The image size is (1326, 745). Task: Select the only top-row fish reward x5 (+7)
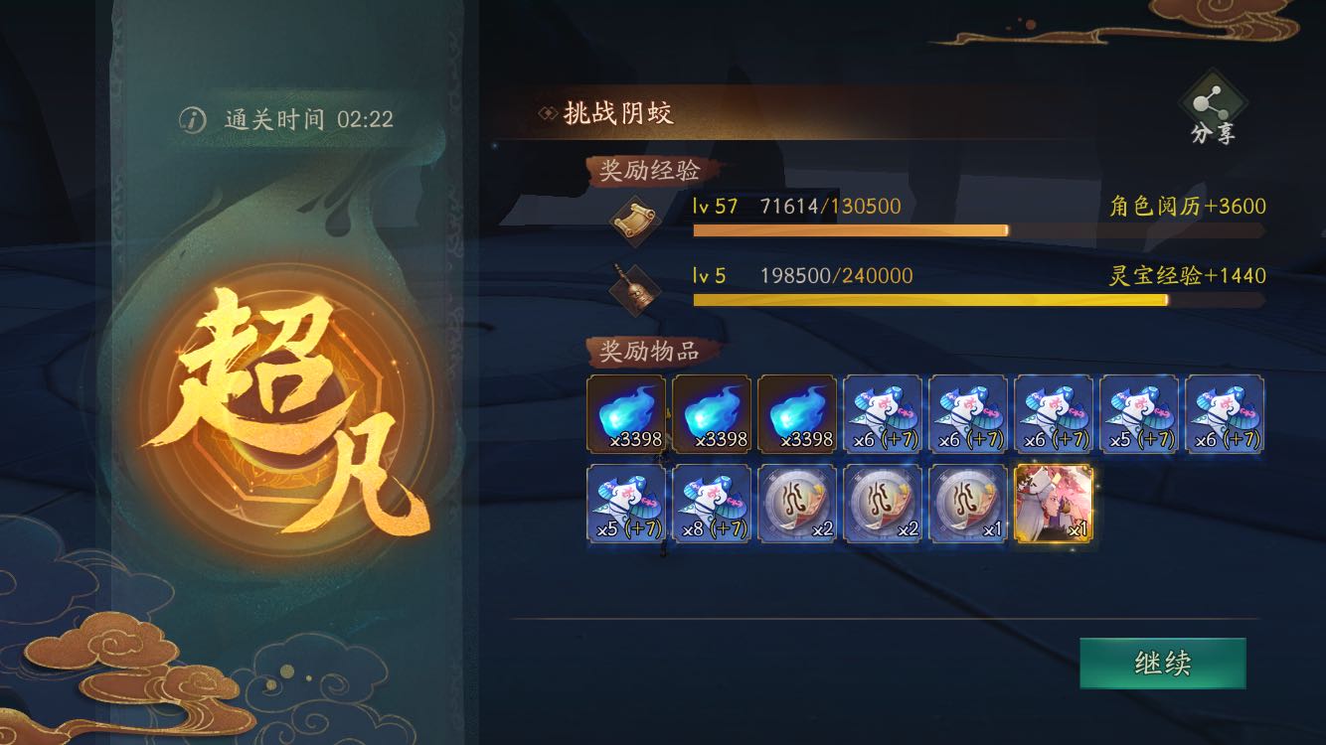pyautogui.click(x=1139, y=414)
